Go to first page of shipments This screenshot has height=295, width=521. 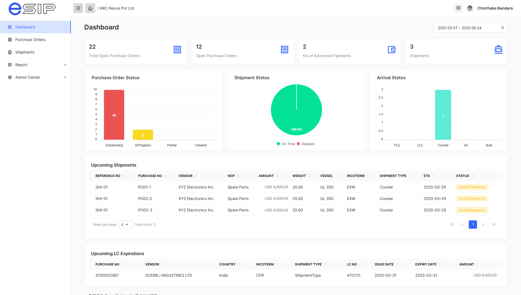[452, 225]
